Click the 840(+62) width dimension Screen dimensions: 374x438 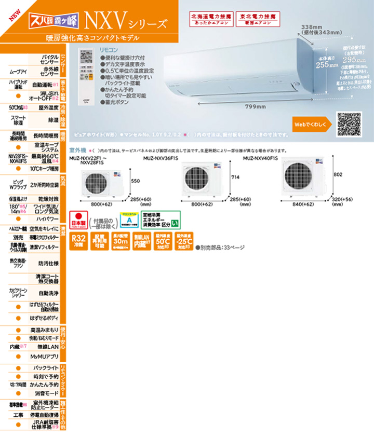click(303, 204)
